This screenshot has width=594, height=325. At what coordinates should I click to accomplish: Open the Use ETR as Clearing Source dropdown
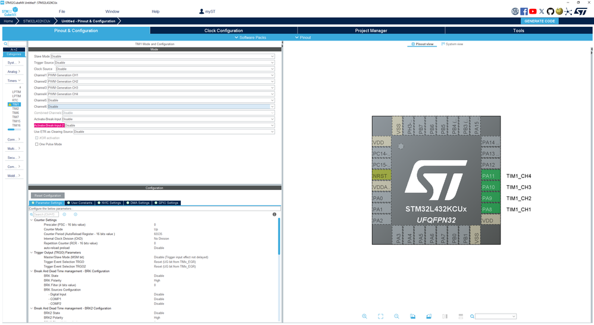click(174, 132)
